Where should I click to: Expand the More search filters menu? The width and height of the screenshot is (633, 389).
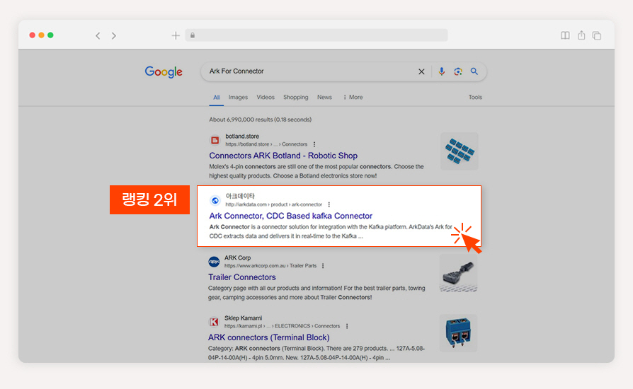pyautogui.click(x=353, y=97)
